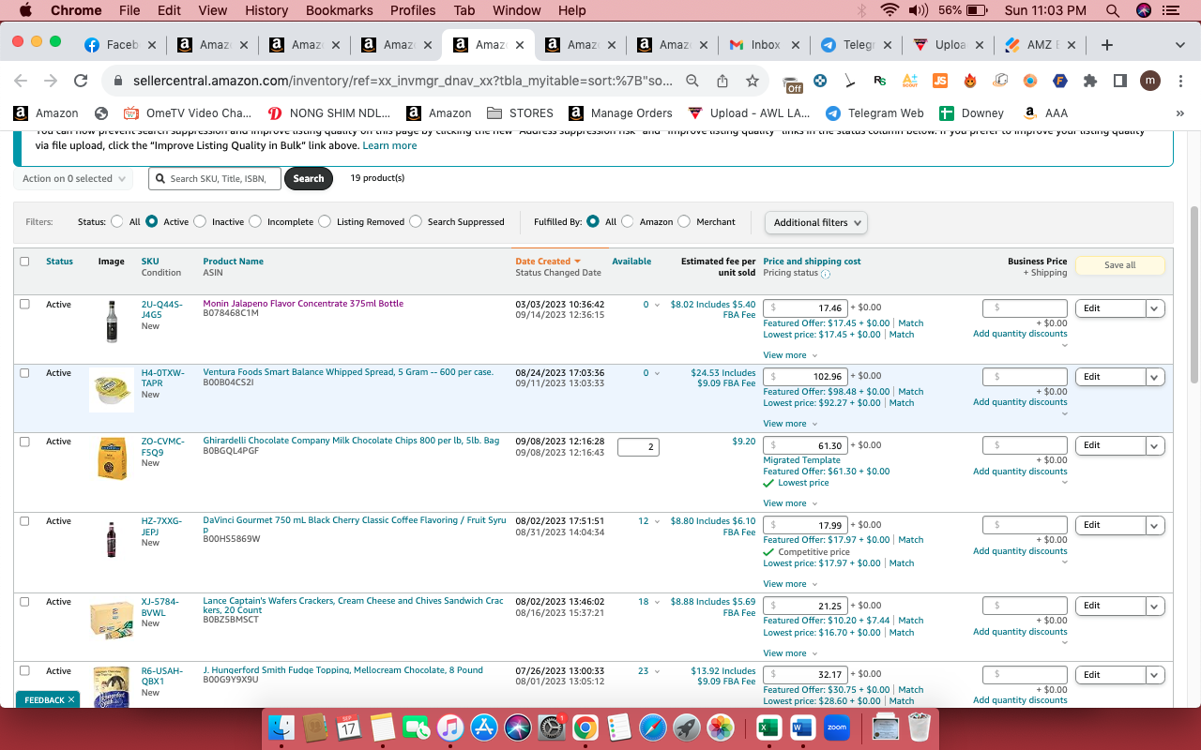Click the flame extension icon

[x=970, y=81]
